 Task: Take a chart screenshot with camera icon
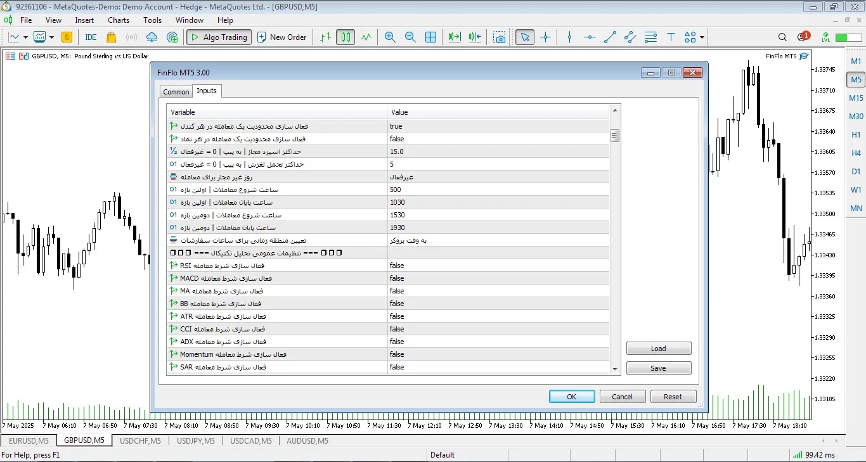point(500,37)
